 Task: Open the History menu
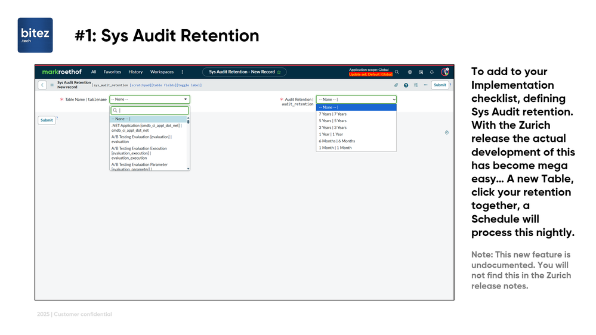(135, 72)
